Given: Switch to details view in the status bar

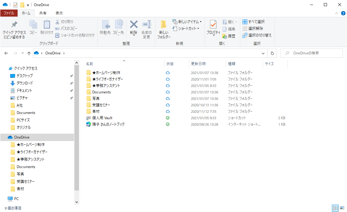Looking at the screenshot, I should coord(336,208).
